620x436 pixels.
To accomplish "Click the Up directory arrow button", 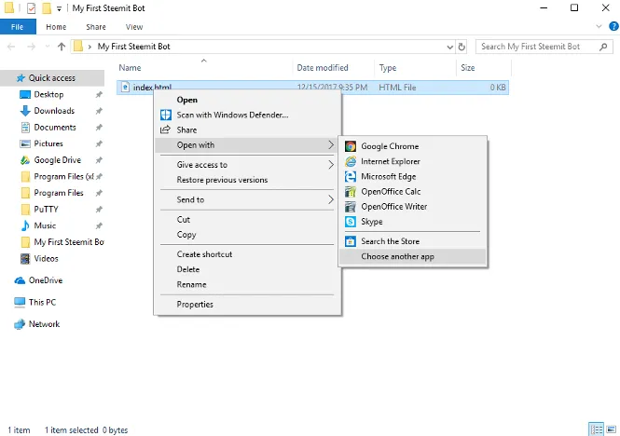I will point(62,47).
